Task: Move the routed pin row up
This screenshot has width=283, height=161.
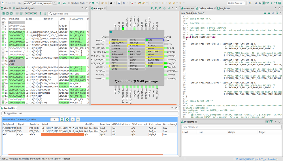Action: tap(73, 120)
